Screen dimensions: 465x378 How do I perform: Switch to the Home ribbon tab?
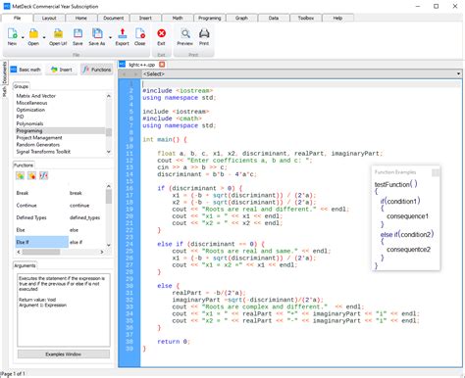[81, 18]
